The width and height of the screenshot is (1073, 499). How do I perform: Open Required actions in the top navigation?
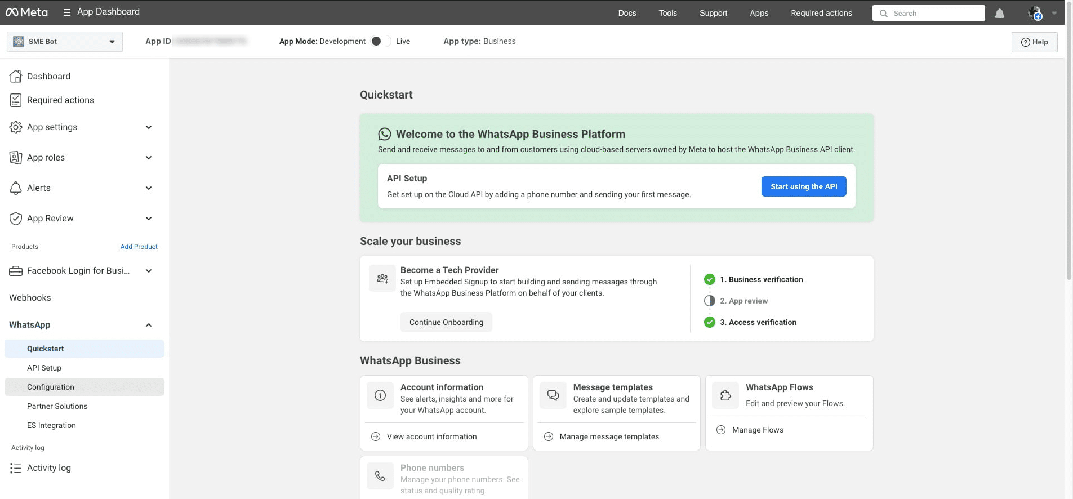click(x=821, y=13)
